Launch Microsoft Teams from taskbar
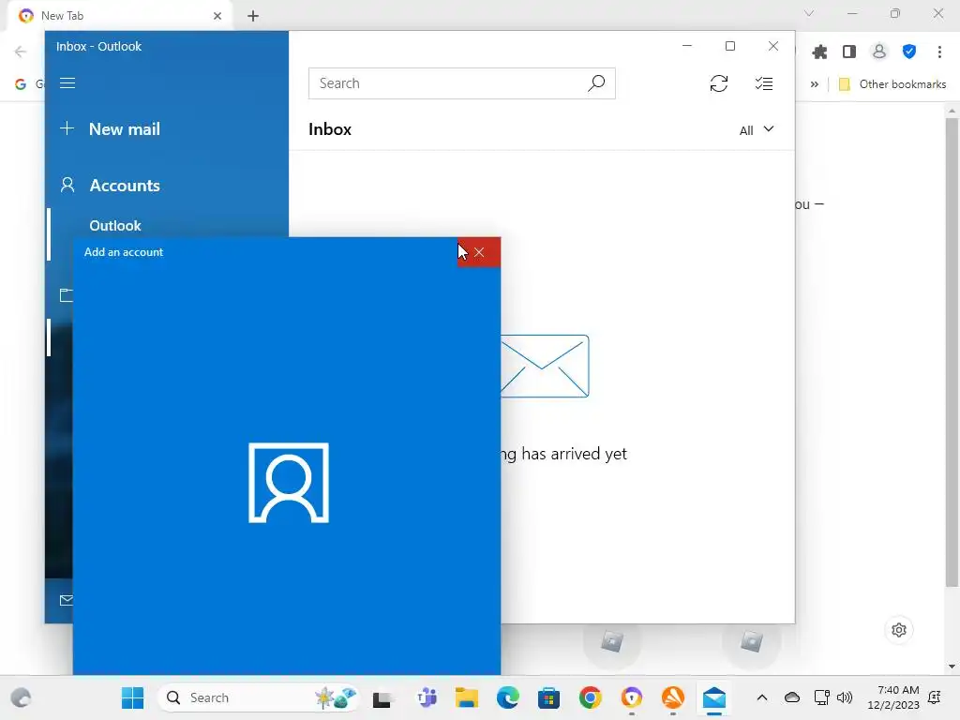Viewport: 960px width, 720px height. [427, 697]
